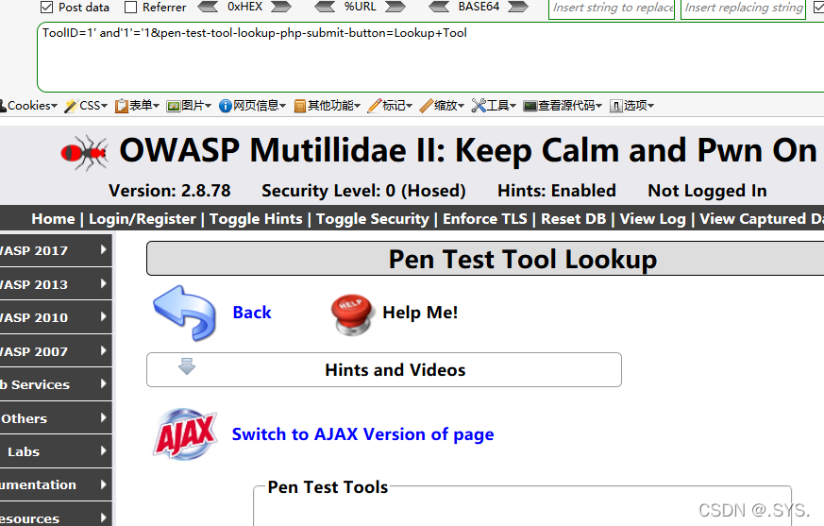Screen dimensions: 824x526
Task: Click the wrench tools icon
Action: click(479, 106)
